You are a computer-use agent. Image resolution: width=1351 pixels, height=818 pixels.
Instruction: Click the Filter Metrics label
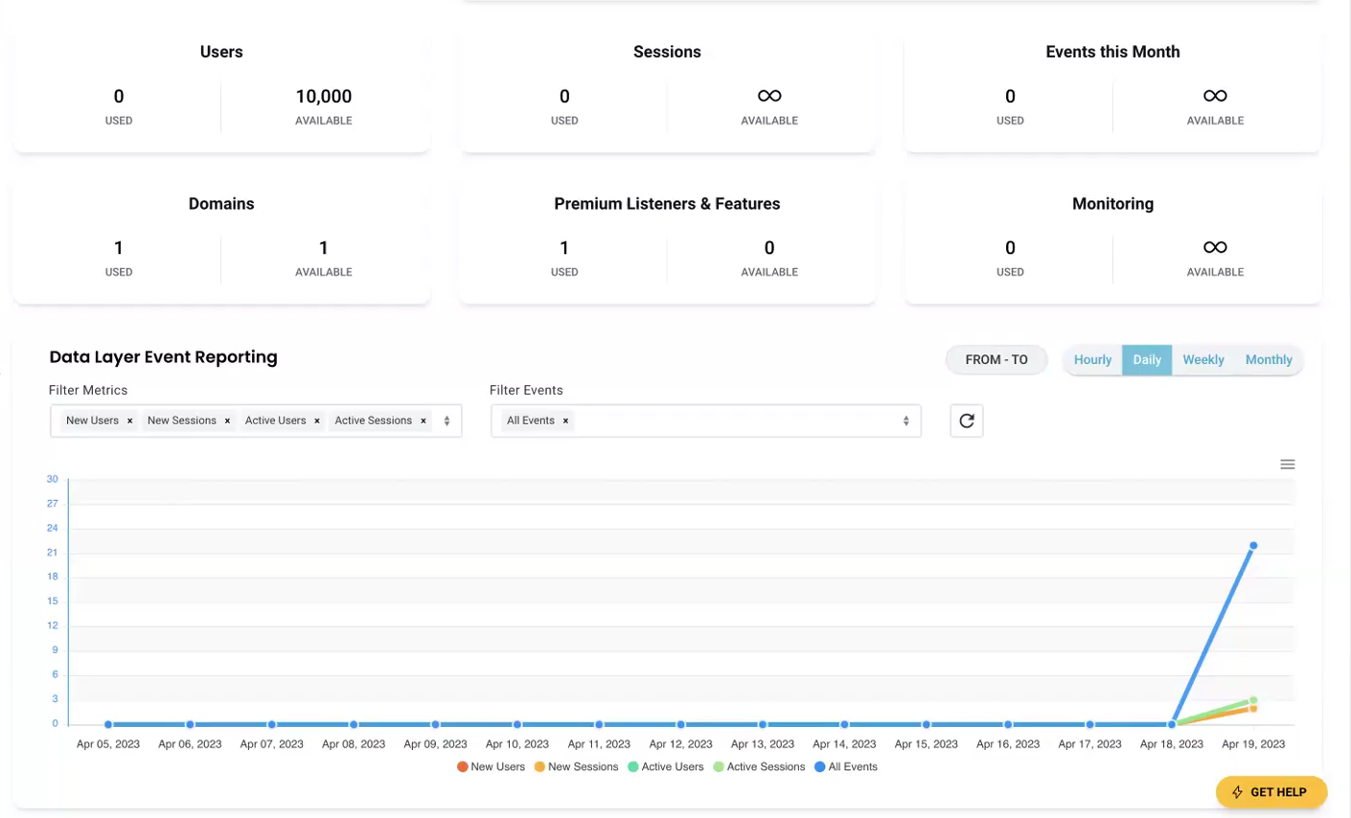tap(88, 390)
